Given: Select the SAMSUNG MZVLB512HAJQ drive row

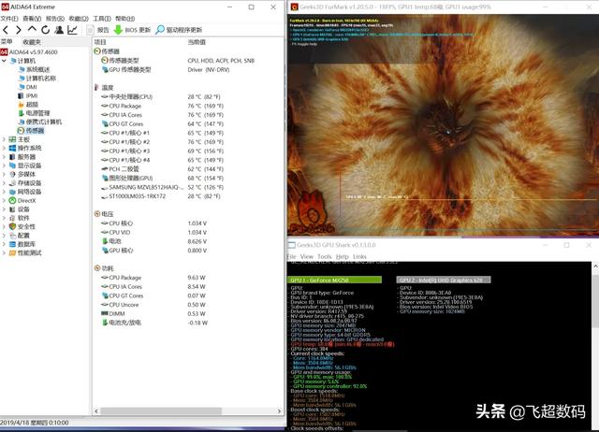Looking at the screenshot, I should [x=162, y=187].
